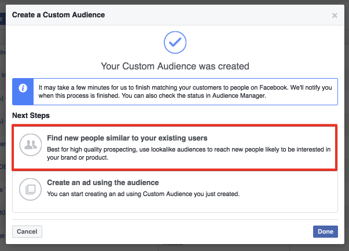Close the Create a Custom Audience dialog

click(335, 16)
